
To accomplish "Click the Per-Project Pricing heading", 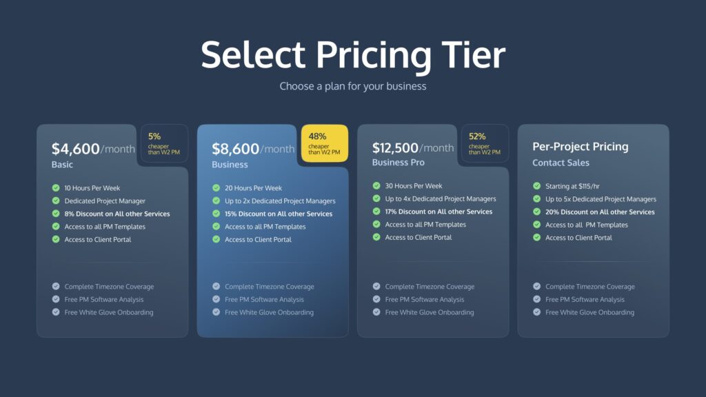I will click(580, 146).
